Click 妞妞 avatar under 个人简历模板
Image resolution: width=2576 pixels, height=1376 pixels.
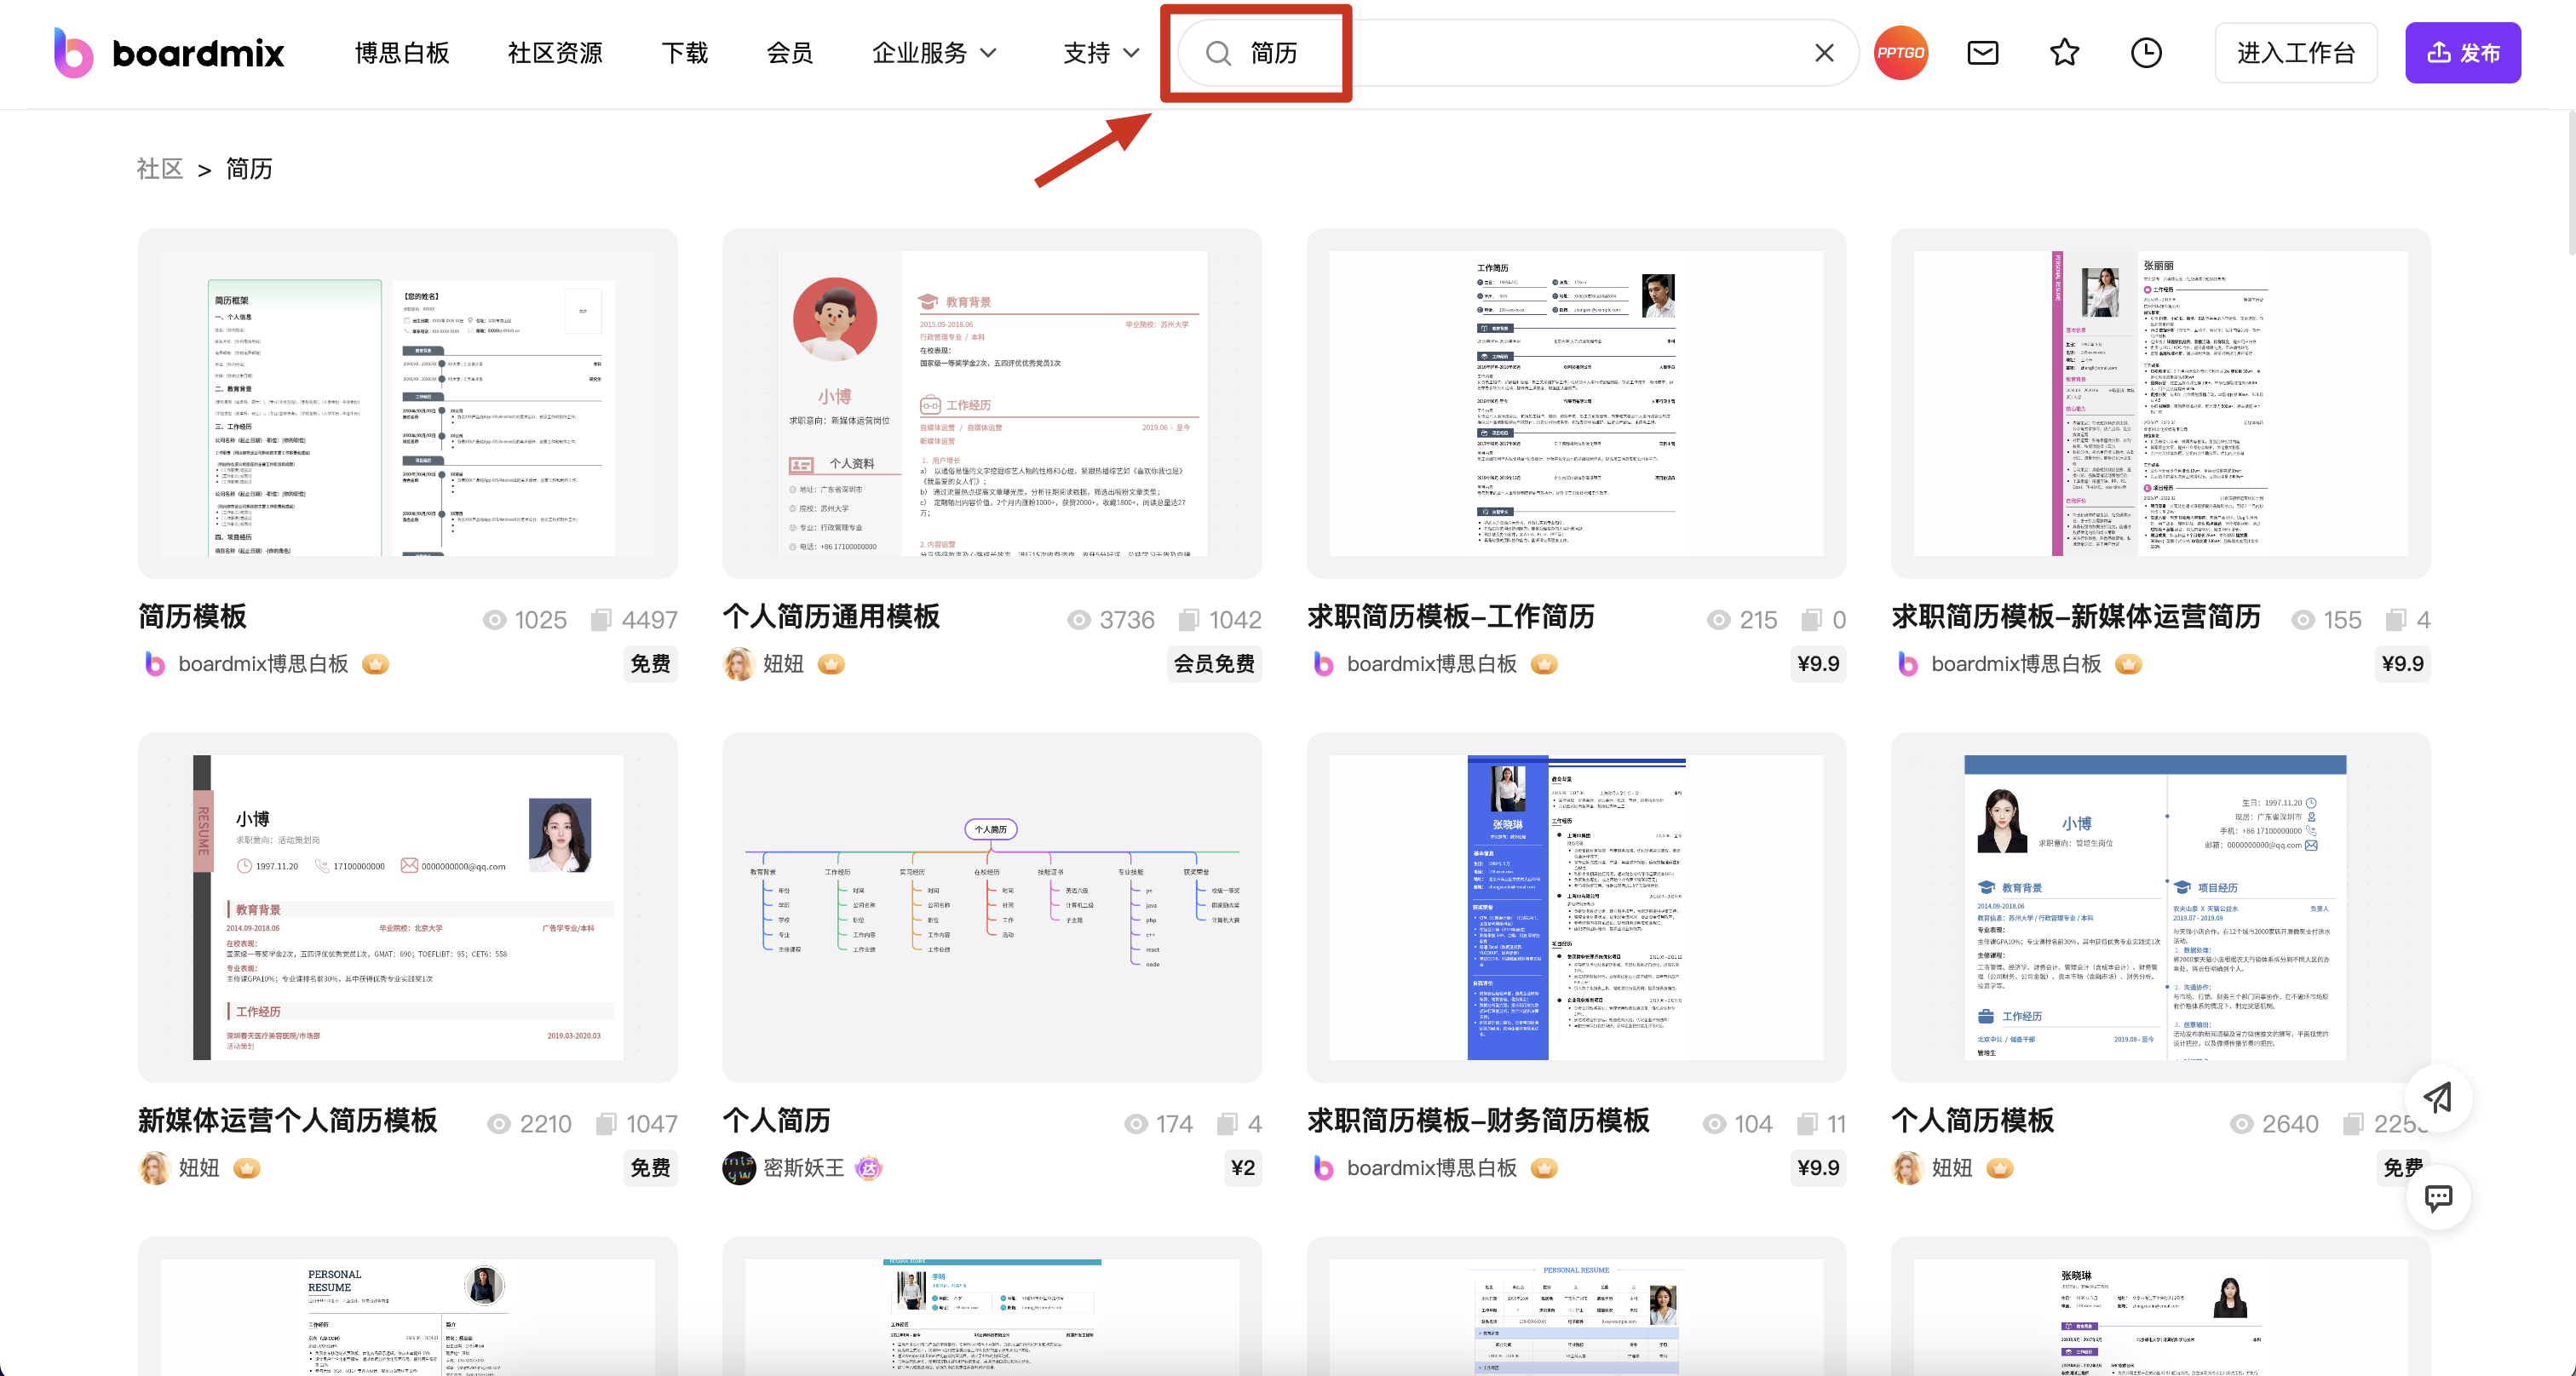[x=1907, y=1167]
